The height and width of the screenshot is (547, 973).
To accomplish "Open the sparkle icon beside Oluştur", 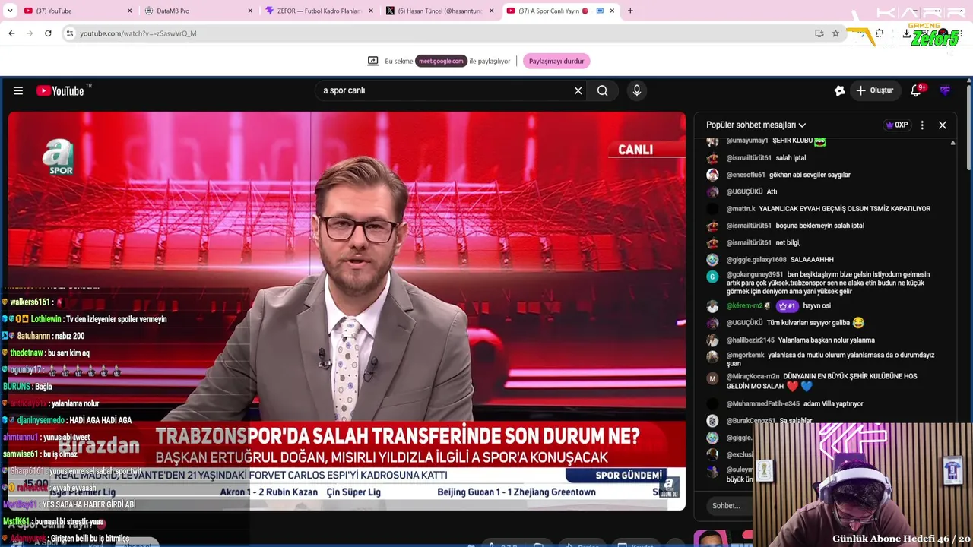I will pos(839,90).
